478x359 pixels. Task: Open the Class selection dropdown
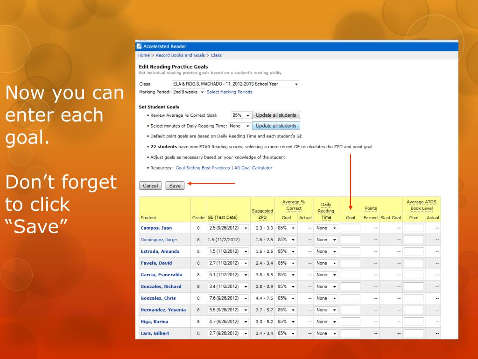point(235,84)
